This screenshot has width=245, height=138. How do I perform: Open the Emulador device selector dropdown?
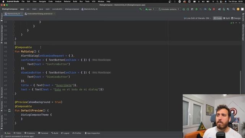point(169,9)
